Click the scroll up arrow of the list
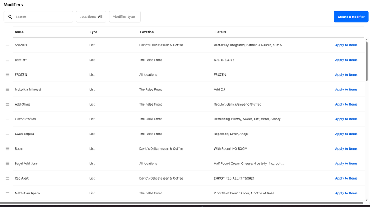This screenshot has height=207, width=370. 366,40
